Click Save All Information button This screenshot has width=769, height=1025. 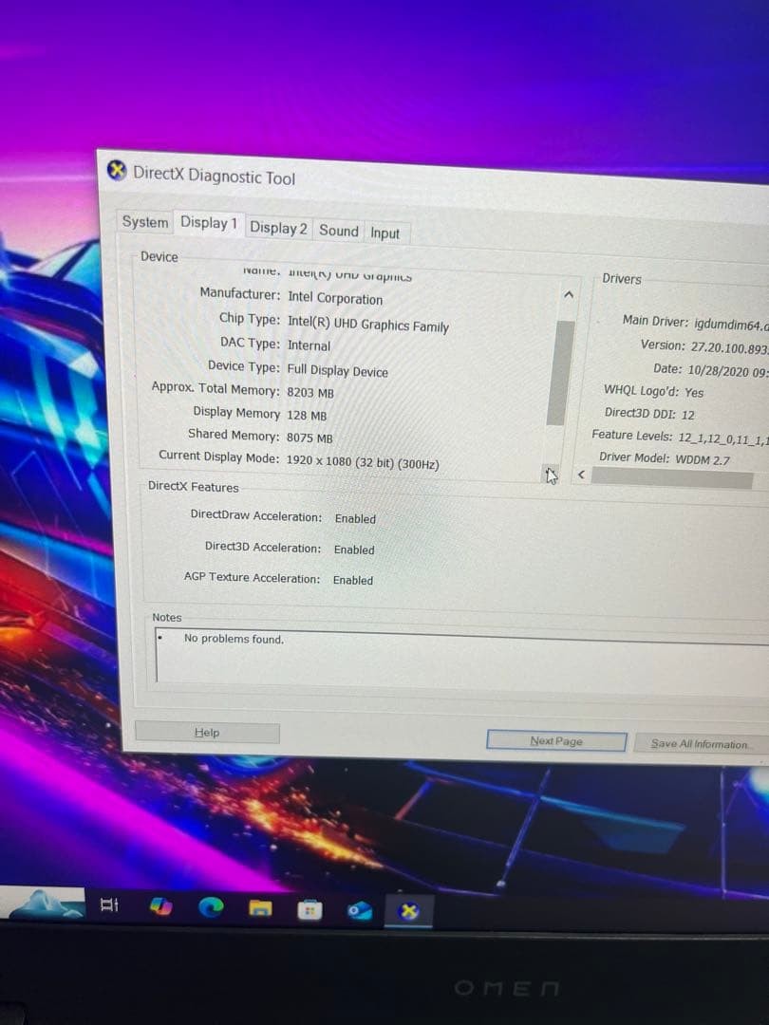pyautogui.click(x=700, y=744)
